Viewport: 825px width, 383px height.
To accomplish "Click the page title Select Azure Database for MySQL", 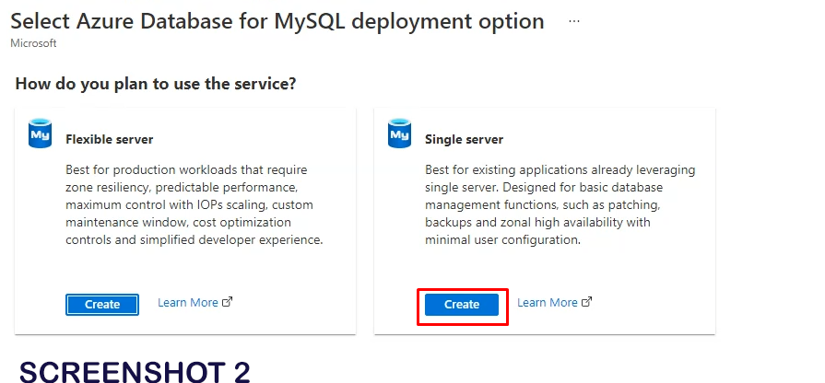I will pos(184,21).
